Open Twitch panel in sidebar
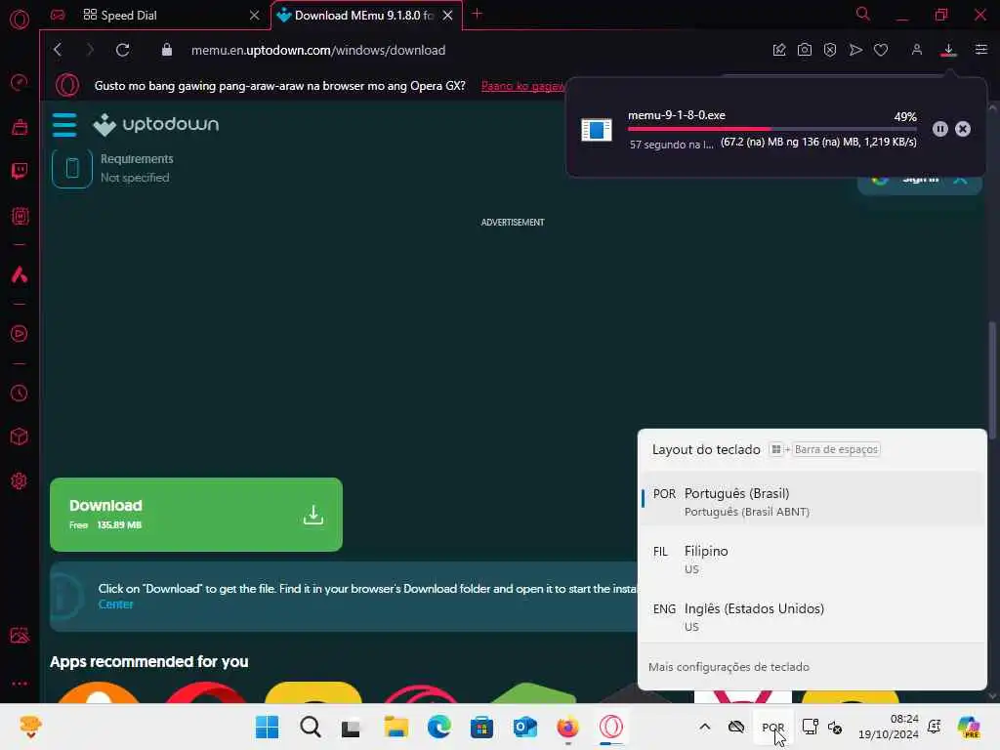The height and width of the screenshot is (750, 1000). (x=20, y=171)
